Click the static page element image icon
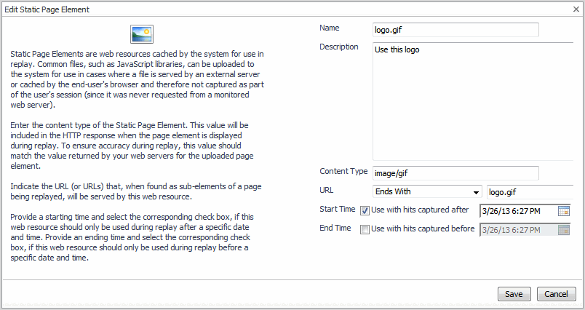The height and width of the screenshot is (310, 585). pyautogui.click(x=141, y=33)
